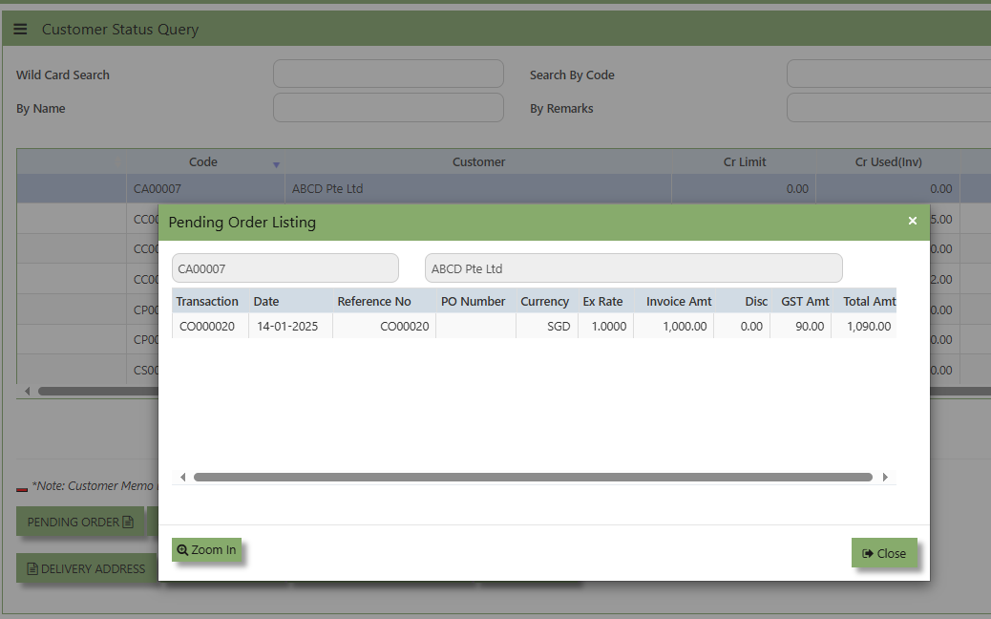Click the By Remarks input field

point(889,108)
